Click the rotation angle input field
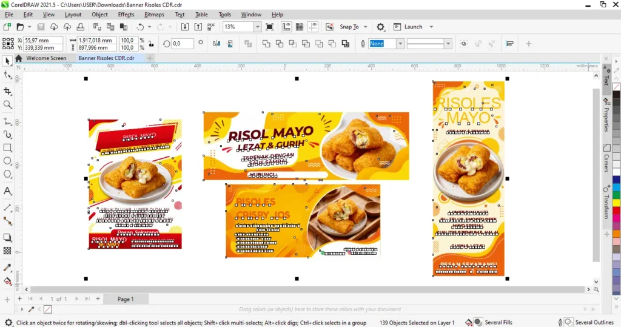 coord(183,44)
